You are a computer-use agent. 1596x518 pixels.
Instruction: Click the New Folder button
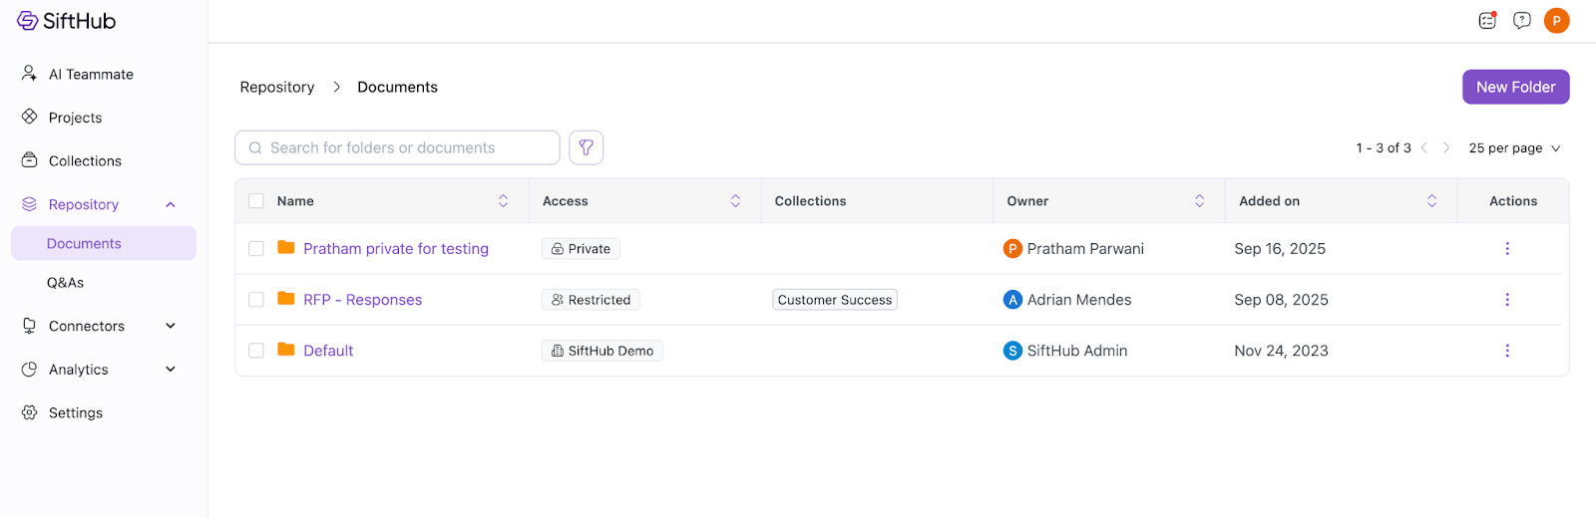(1515, 87)
